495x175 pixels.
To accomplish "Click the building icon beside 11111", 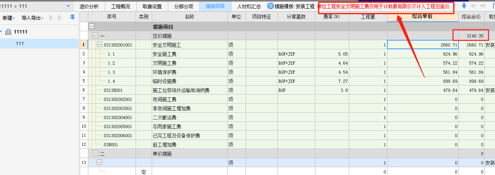I will (x=8, y=32).
